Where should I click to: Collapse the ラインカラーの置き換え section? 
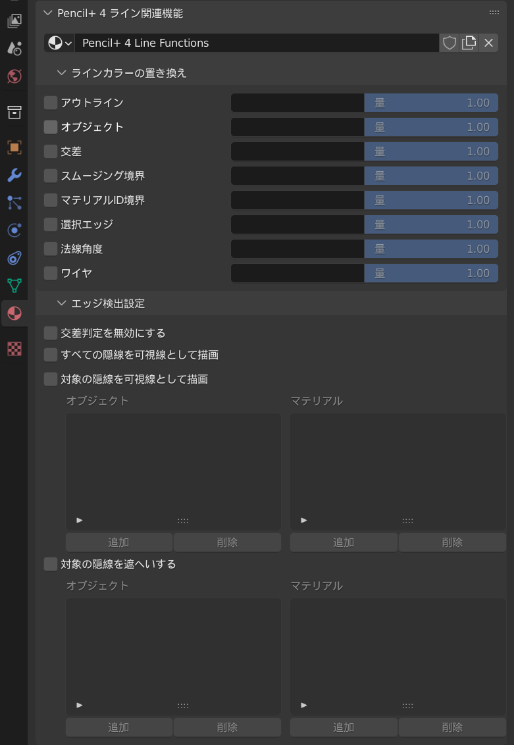62,73
